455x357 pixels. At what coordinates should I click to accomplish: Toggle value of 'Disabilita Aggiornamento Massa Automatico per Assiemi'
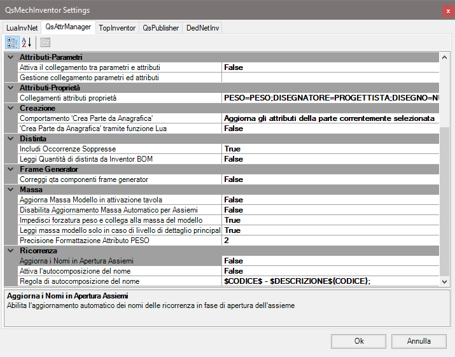click(x=330, y=210)
